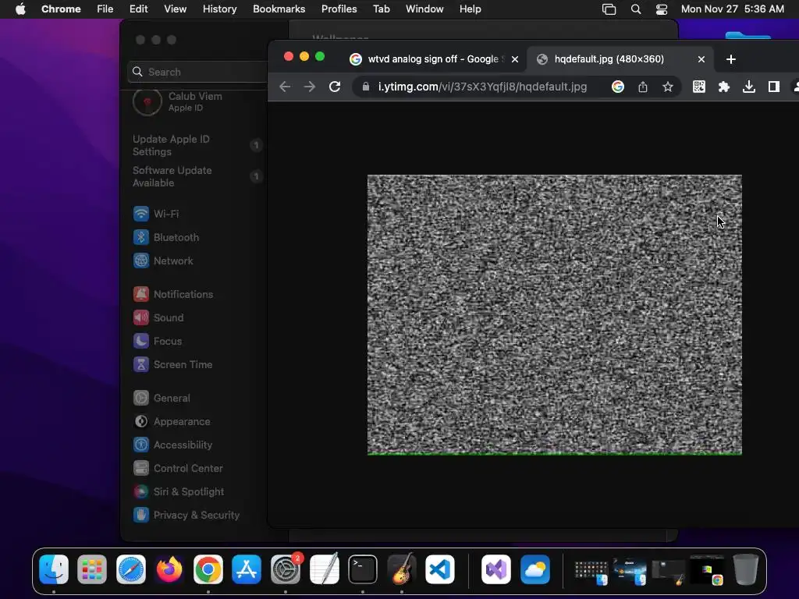
Task: Bookmark this page with star icon
Action: (668, 87)
